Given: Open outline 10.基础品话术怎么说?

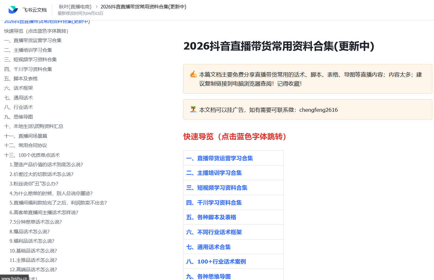Looking at the screenshot, I should point(33,251).
